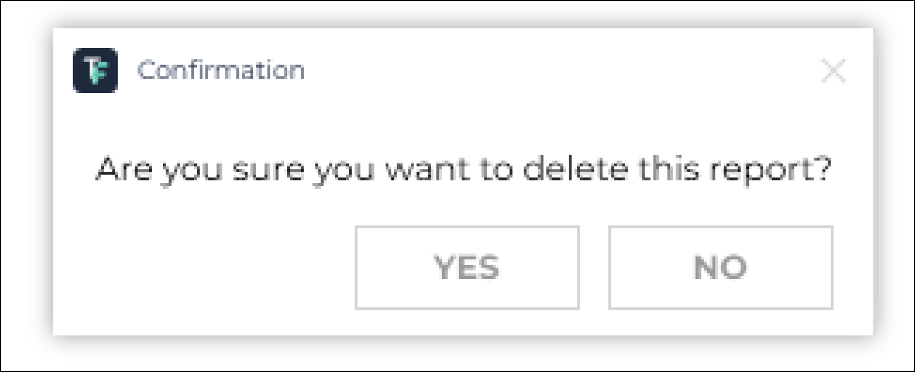915x372 pixels.
Task: Choose NO in the confirmation prompt
Action: tap(720, 268)
